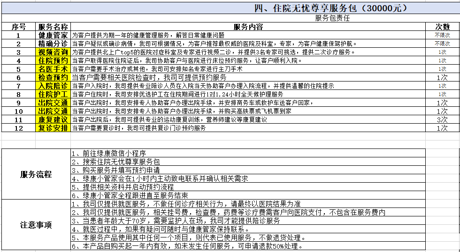Click the merged 服务流程 cell

pyautogui.click(x=36, y=174)
